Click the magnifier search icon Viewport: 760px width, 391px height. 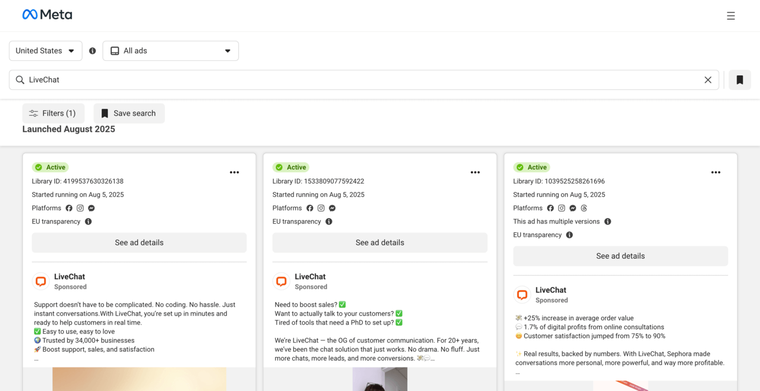click(20, 80)
